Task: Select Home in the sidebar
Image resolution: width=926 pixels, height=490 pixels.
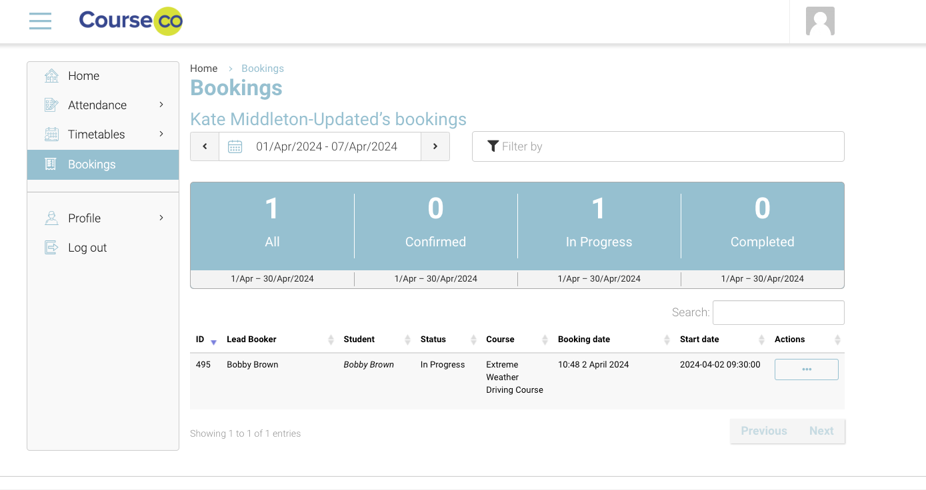Action: point(83,76)
